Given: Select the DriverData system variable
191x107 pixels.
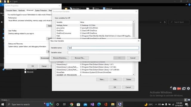Looking at the screenshot, I should point(94,72).
